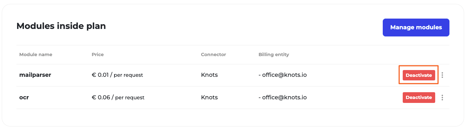Select the Connector column header
Screen dimensions: 468x129
pyautogui.click(x=213, y=55)
